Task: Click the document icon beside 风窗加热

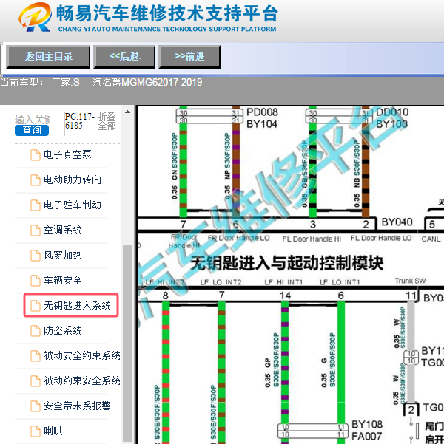Action: [x=36, y=256]
